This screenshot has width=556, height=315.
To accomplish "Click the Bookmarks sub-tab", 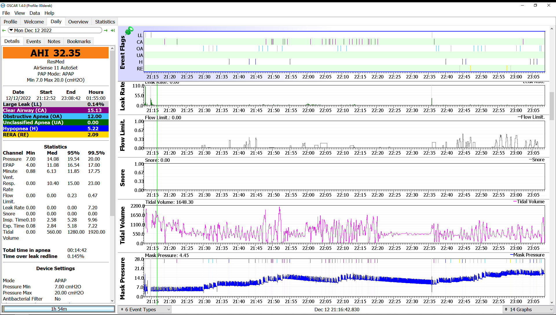I will point(79,41).
